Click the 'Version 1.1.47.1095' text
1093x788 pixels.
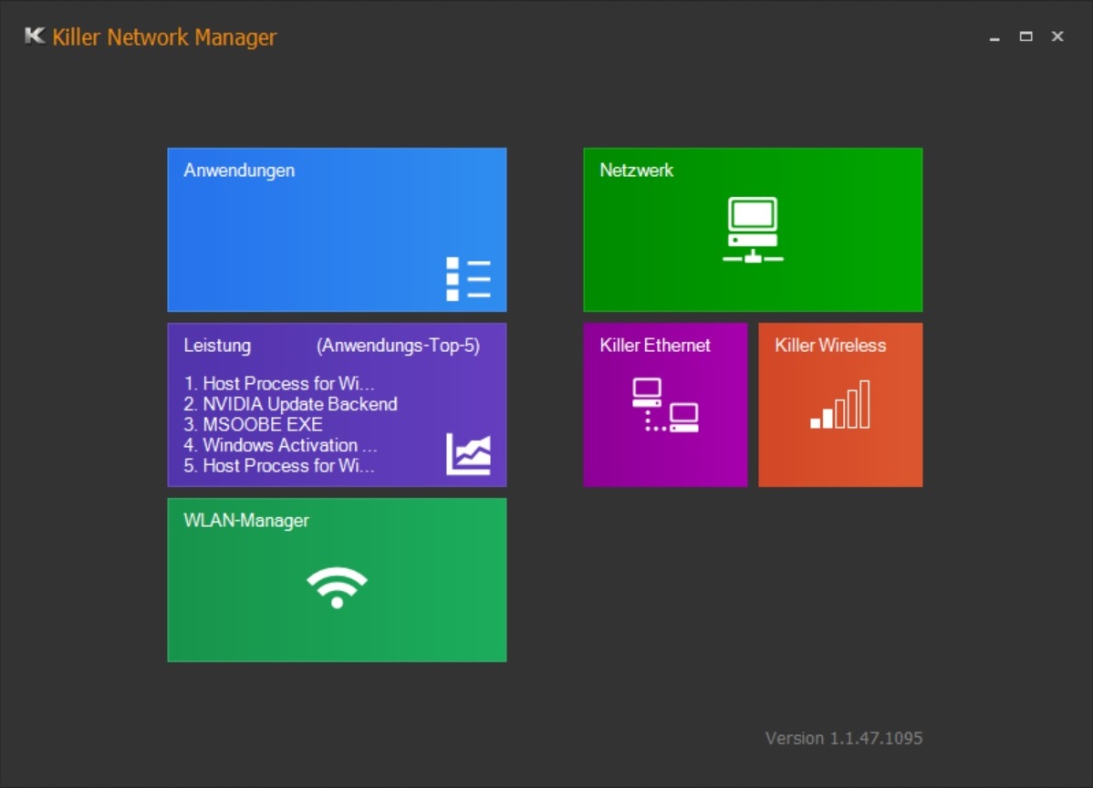[x=843, y=738]
